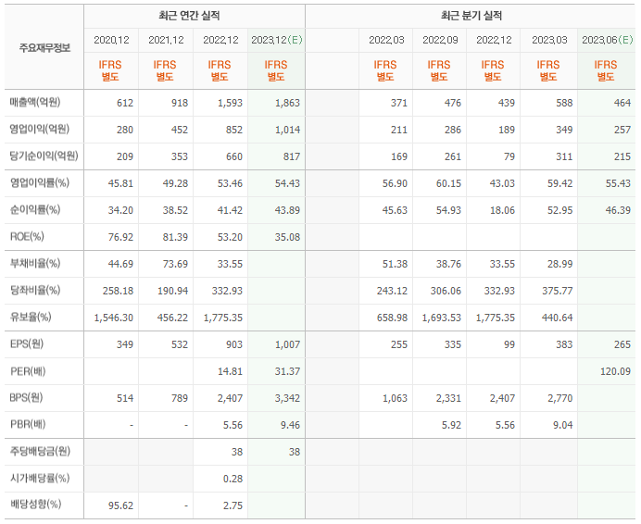This screenshot has width=641, height=524.
Task: Select the 주요재무정보 header cell
Action: pyautogui.click(x=44, y=48)
